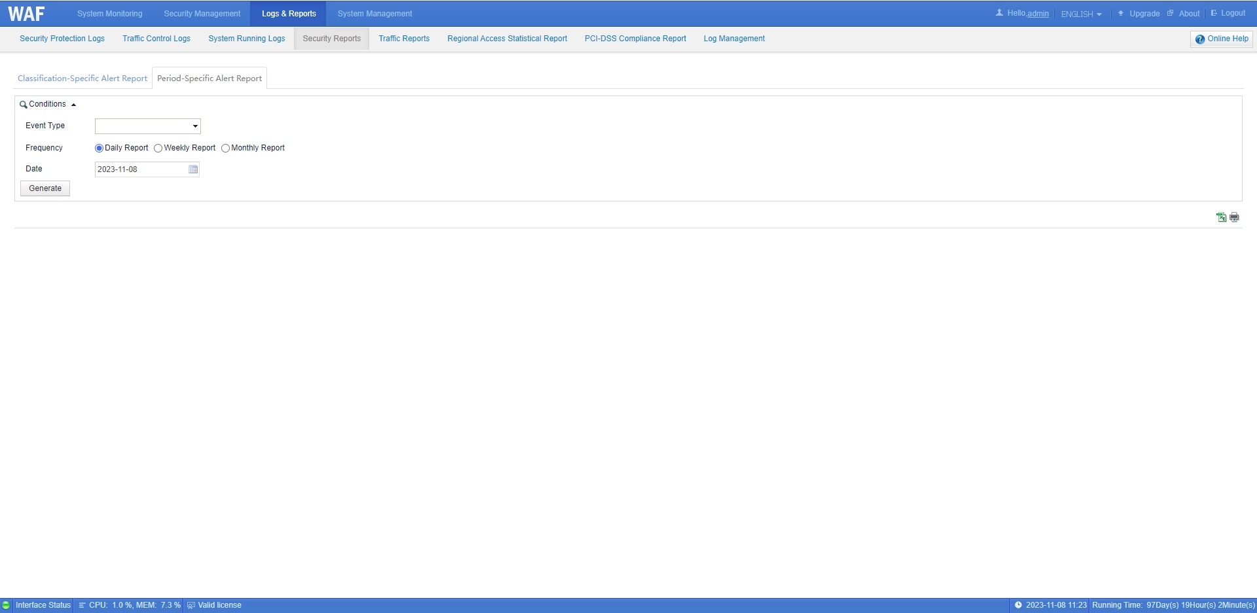Select the Monthly Report radio button
The height and width of the screenshot is (613, 1257).
pos(226,149)
